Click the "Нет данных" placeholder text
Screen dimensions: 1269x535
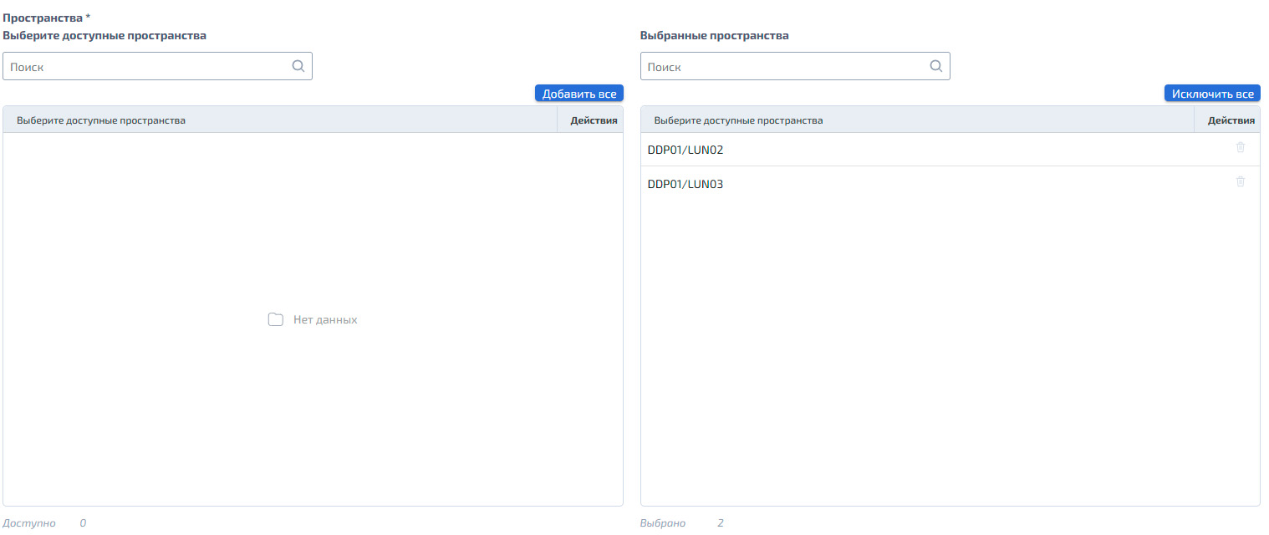click(x=325, y=319)
